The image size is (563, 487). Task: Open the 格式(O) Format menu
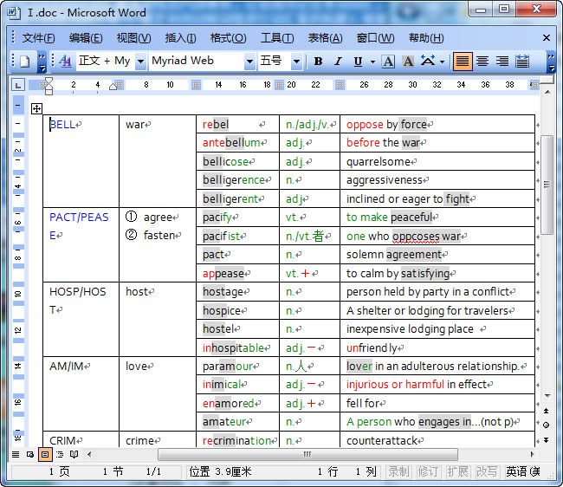[228, 38]
